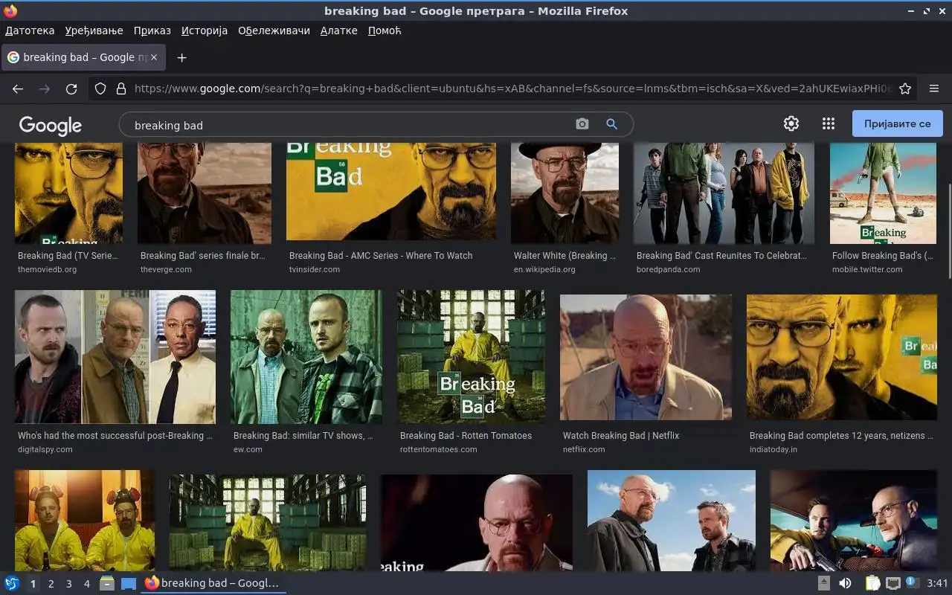Click the Forward navigation arrow
This screenshot has height=595, width=952.
(x=45, y=89)
